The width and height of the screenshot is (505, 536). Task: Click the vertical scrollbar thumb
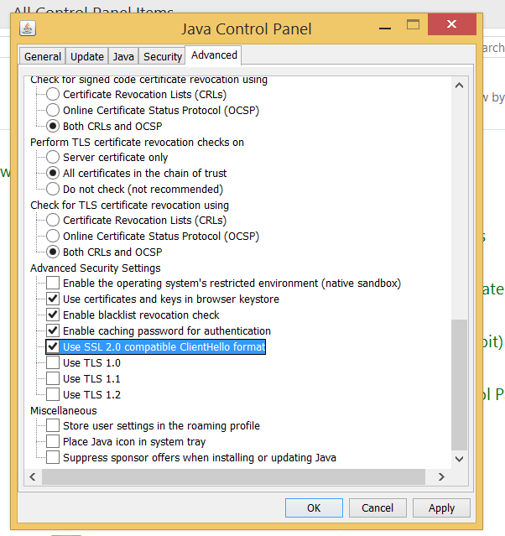click(459, 385)
